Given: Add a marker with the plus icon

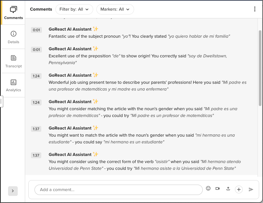Looking at the screenshot, I should [239, 189].
